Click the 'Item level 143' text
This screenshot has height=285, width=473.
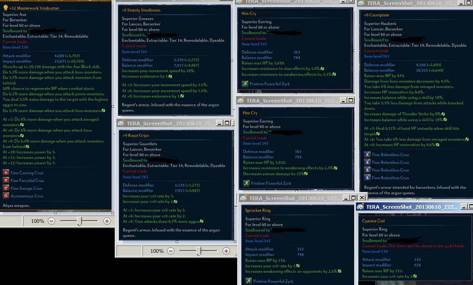(x=258, y=241)
